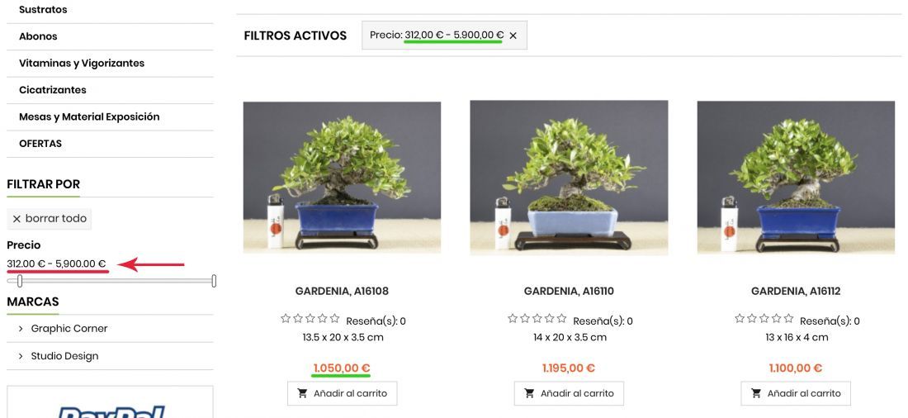Open the Vitaminas y Vigorizantes category
The height and width of the screenshot is (418, 908).
[x=82, y=63]
